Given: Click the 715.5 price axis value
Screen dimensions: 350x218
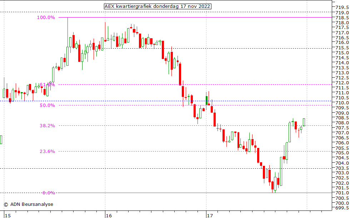Looking at the screenshot, I should (342, 48).
